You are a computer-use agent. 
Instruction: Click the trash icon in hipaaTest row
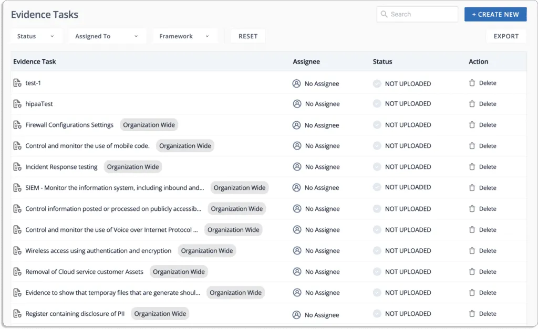[x=472, y=104]
